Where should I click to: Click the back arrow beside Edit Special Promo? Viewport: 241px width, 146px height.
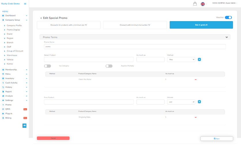pos(41,18)
